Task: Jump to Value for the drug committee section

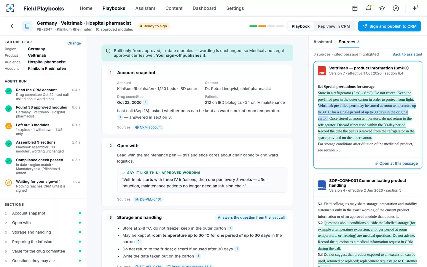Action: point(43,251)
